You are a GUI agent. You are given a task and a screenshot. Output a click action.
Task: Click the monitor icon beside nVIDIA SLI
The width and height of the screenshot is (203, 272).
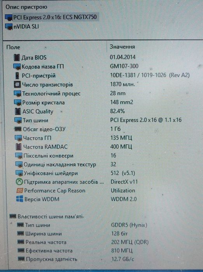9,26
